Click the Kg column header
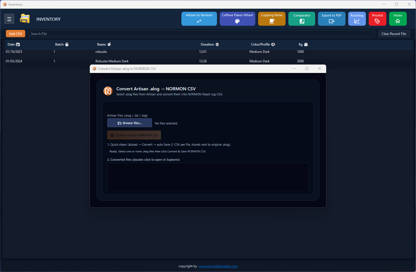The height and width of the screenshot is (272, 416). pos(303,44)
